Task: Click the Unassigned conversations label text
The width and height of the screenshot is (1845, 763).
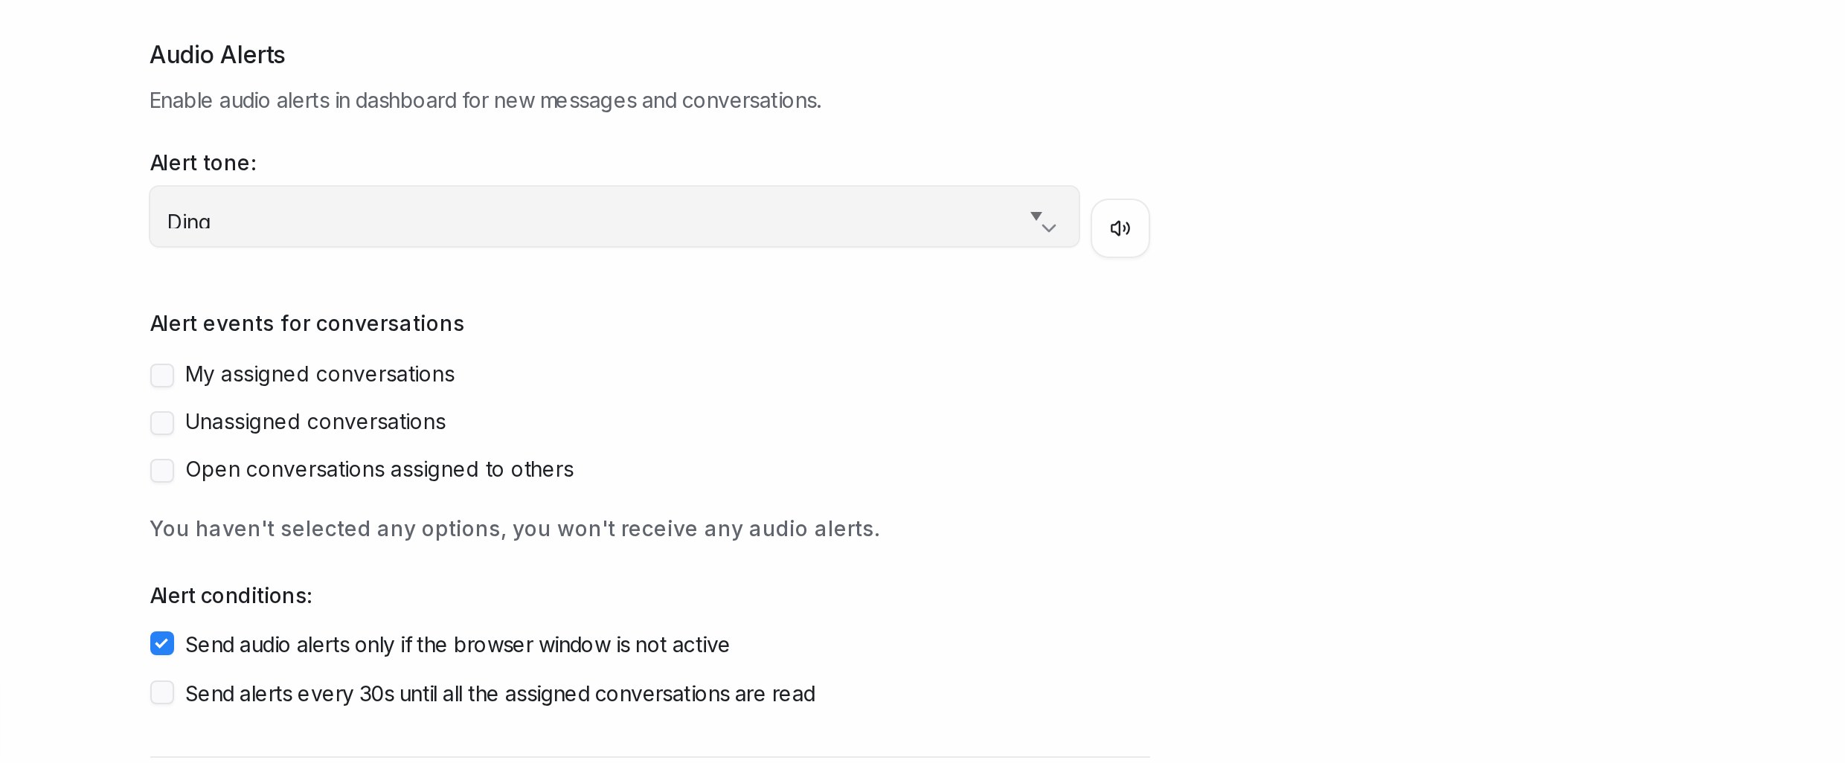Action: (x=315, y=422)
